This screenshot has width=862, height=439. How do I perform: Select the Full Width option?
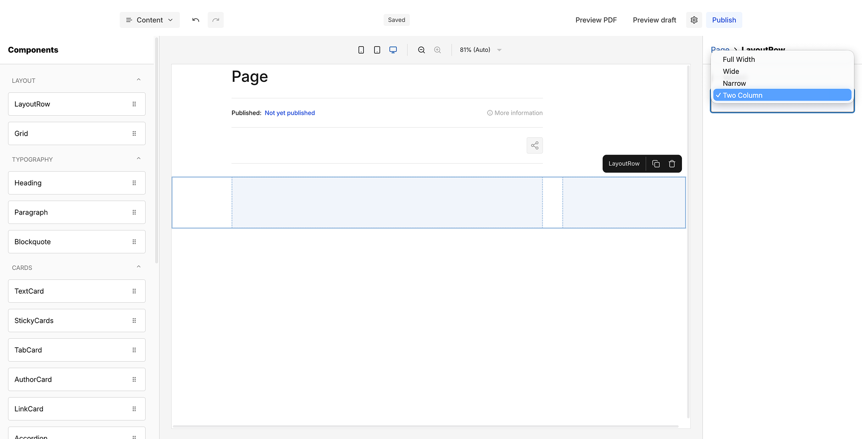coord(782,59)
